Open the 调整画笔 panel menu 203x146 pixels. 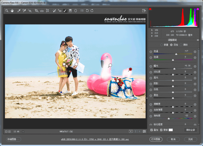pos(198,40)
